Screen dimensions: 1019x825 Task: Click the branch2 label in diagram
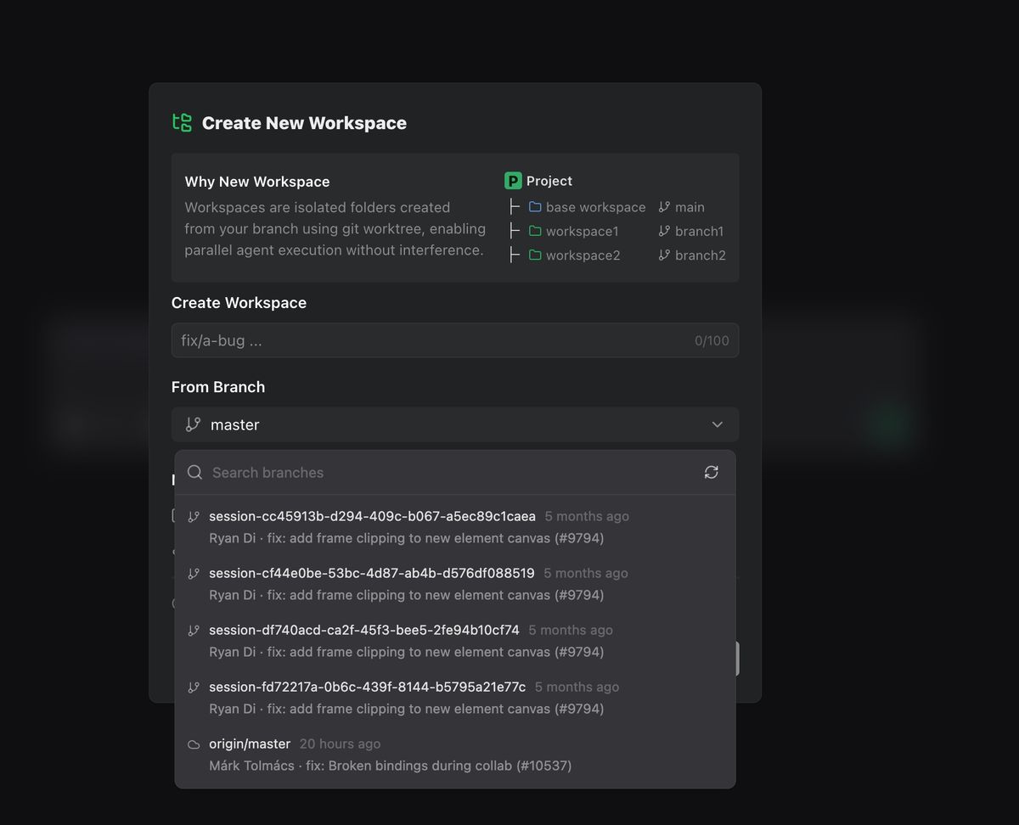coord(701,255)
